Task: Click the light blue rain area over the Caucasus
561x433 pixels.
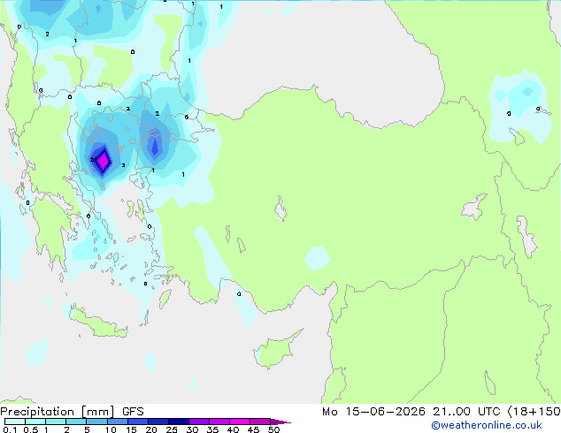Action: point(519,107)
